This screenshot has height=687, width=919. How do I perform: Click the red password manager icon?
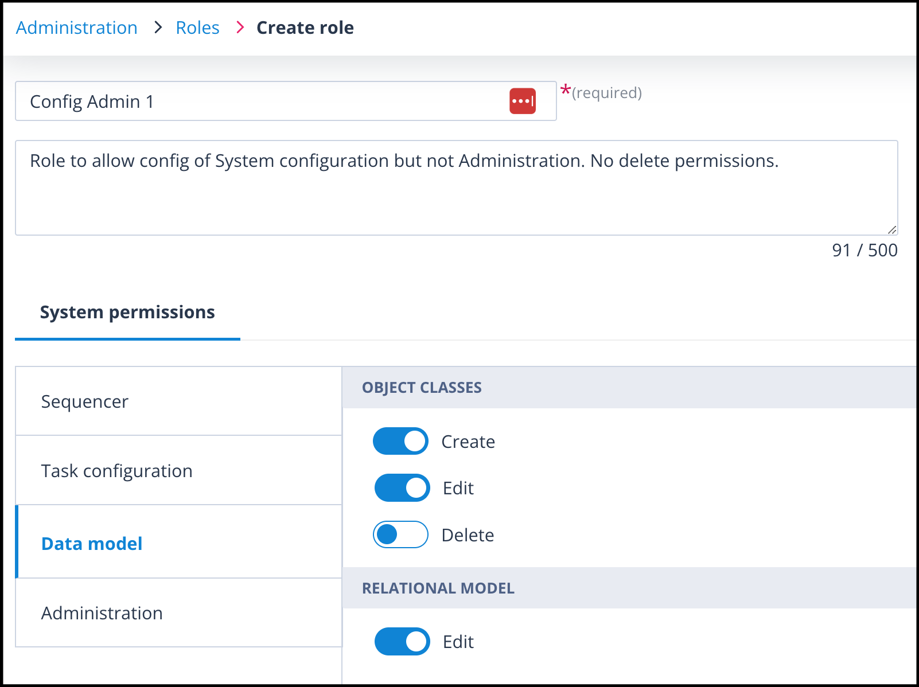523,102
